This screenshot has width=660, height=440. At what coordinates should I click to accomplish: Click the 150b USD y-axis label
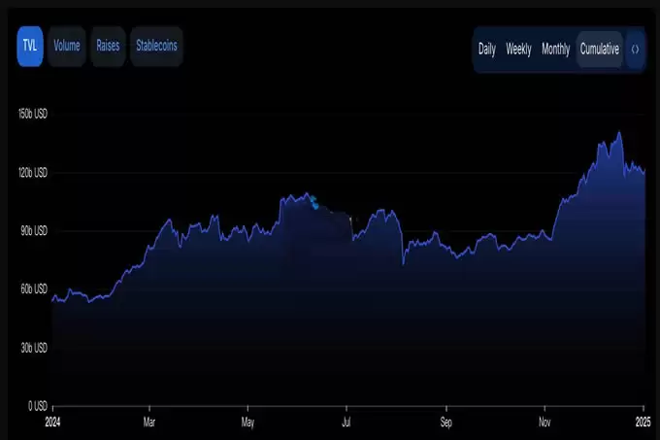point(31,115)
